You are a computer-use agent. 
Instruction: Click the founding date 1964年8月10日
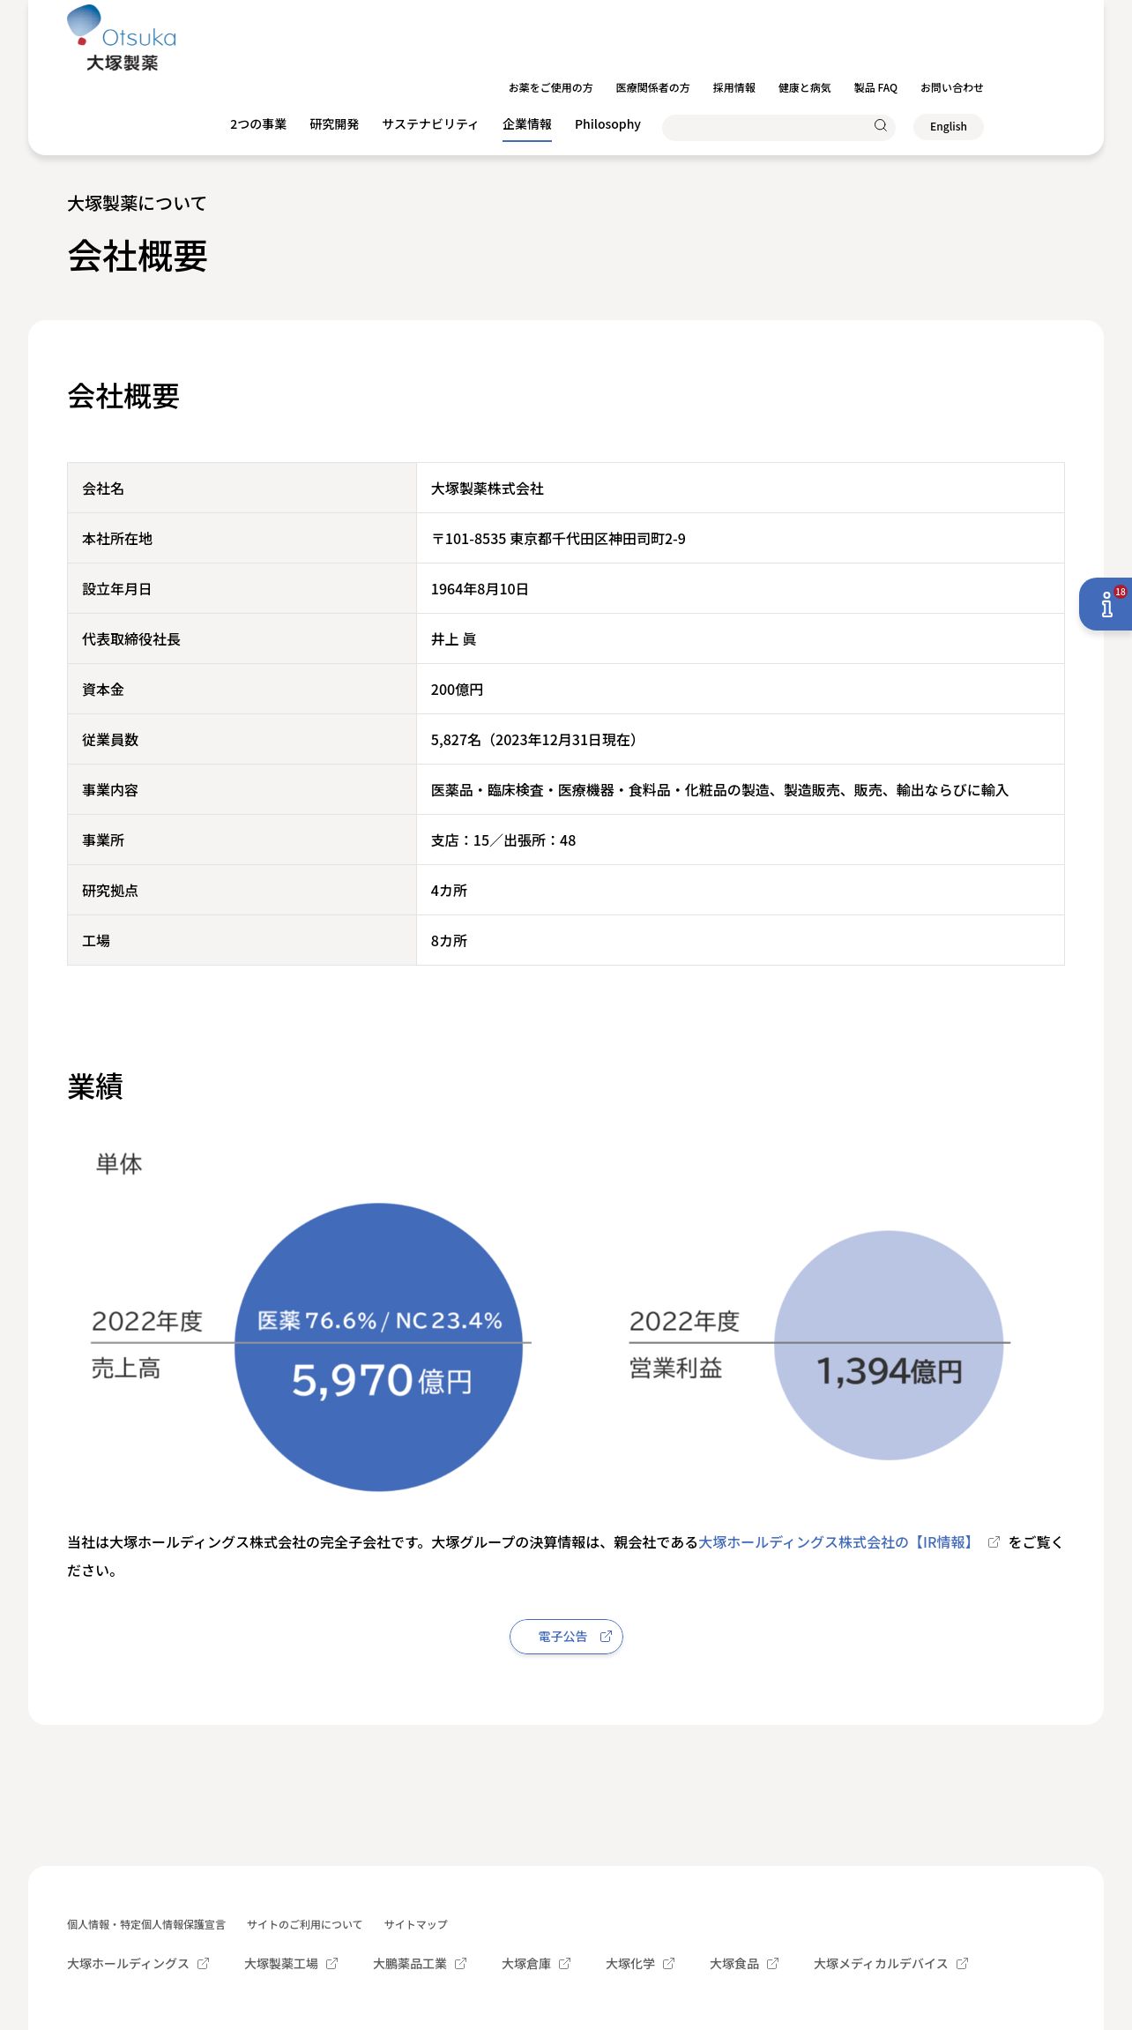coord(480,589)
